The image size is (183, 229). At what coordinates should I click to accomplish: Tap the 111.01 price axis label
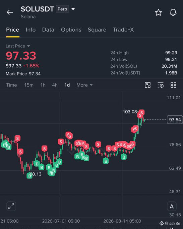174,98
